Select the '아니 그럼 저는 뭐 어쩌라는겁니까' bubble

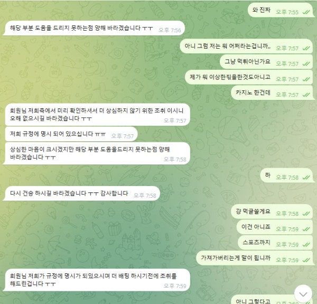tap(246, 46)
